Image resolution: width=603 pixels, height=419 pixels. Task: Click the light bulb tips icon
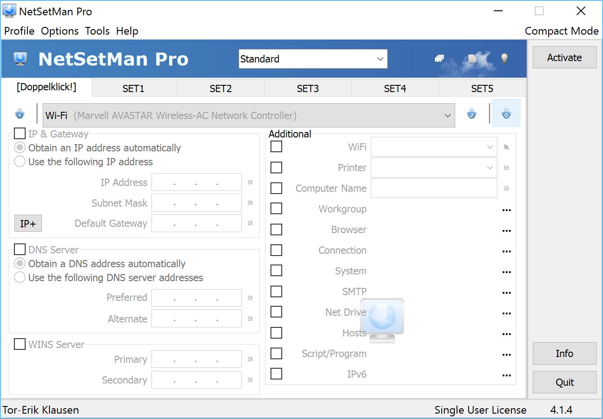click(x=504, y=58)
